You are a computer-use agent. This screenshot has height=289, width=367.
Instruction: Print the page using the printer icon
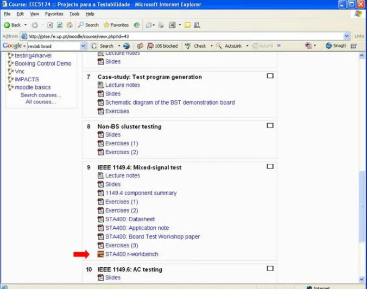pyautogui.click(x=161, y=25)
